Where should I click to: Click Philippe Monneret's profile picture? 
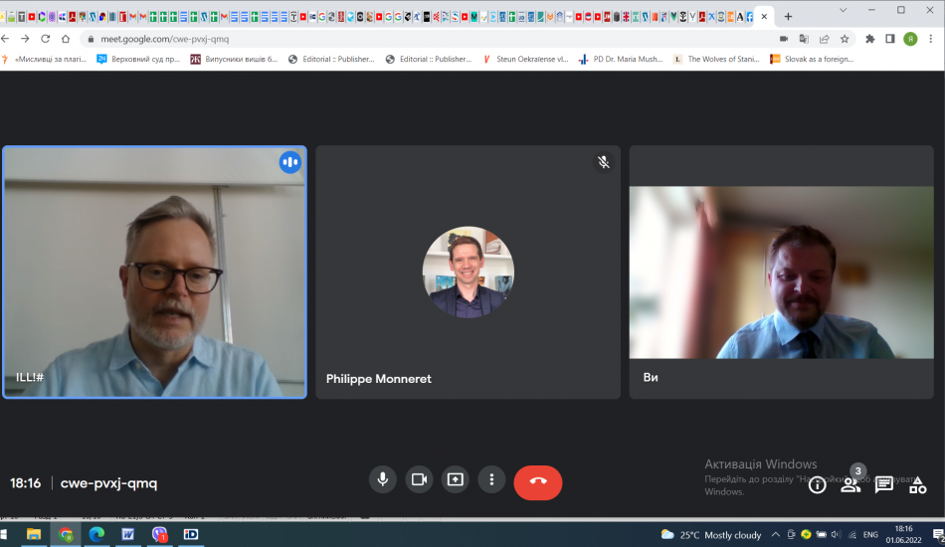(x=468, y=272)
